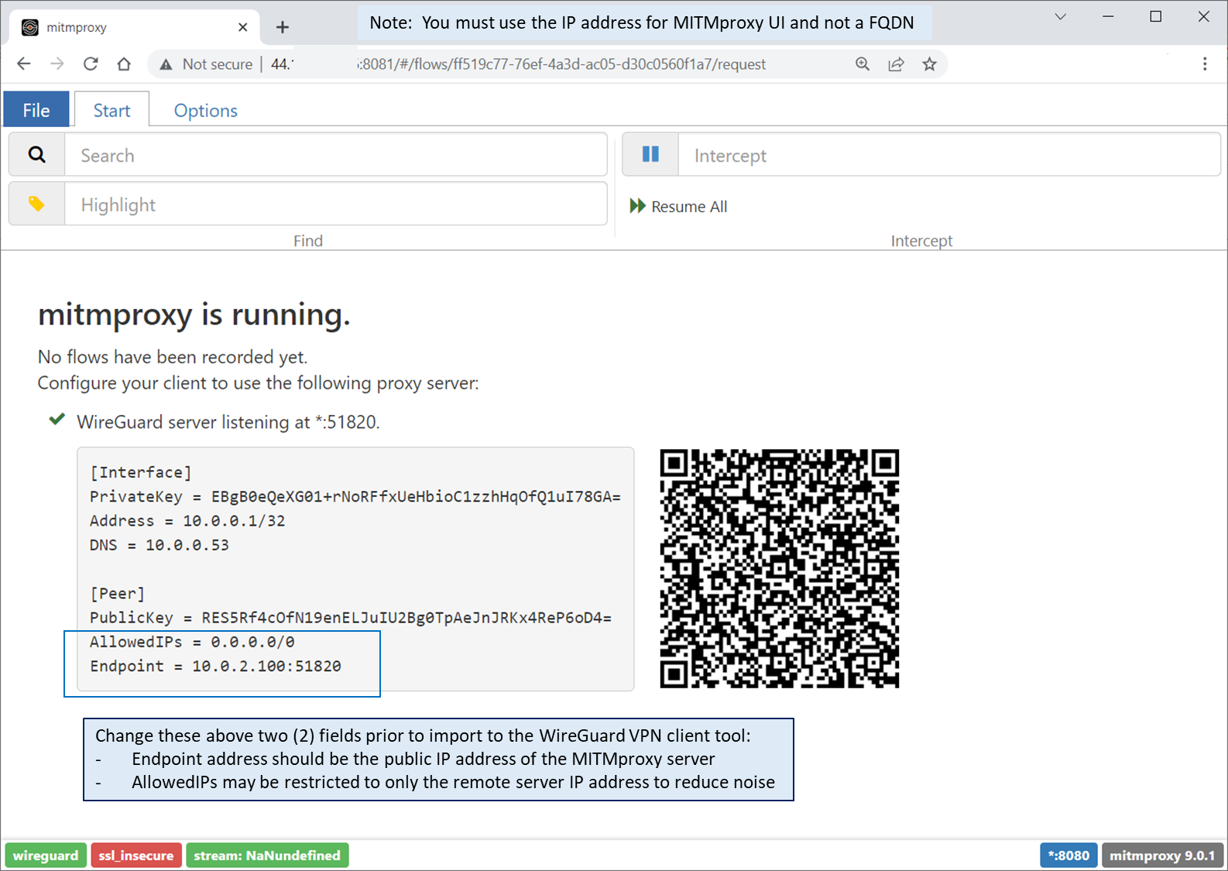The width and height of the screenshot is (1228, 871).
Task: Open the File menu
Action: (x=36, y=110)
